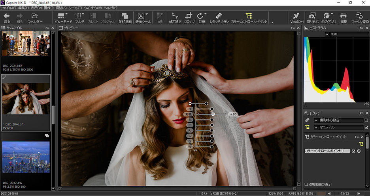This screenshot has height=196, width=370.
Task: Toggle the checkbox next to 撮影時の設定
Action: tap(366, 120)
